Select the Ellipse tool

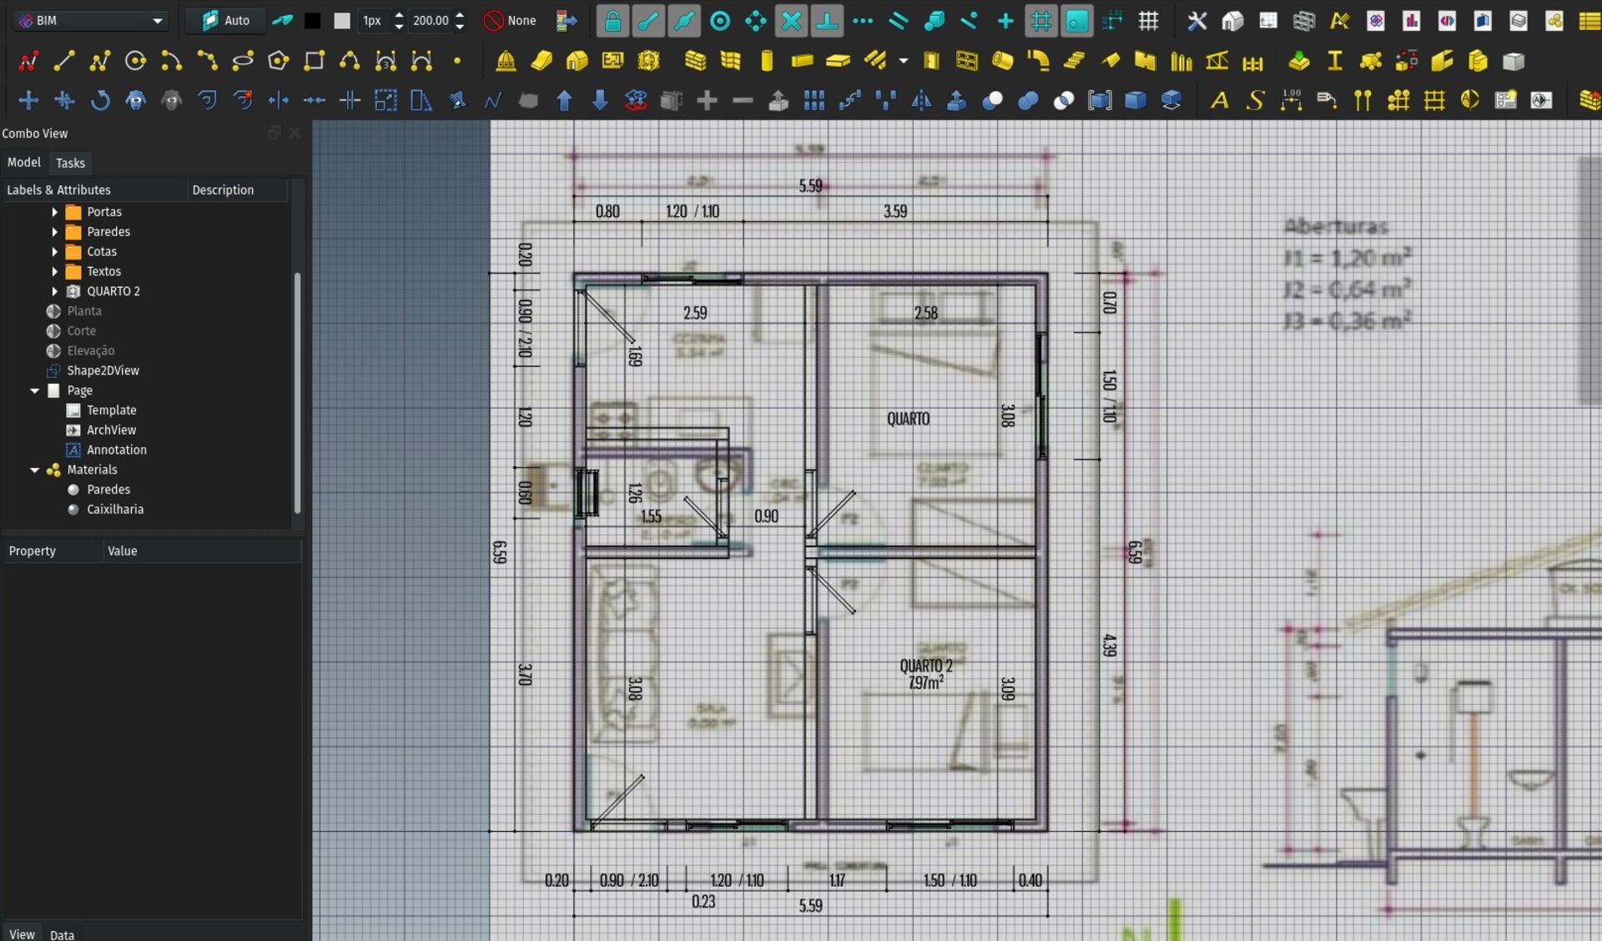243,61
